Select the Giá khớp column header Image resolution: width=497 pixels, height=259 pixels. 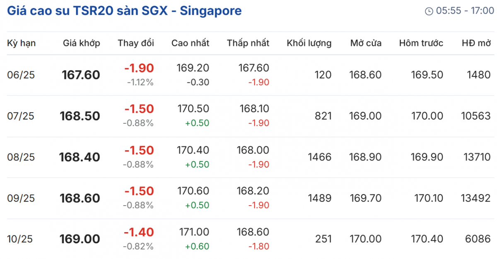click(82, 43)
